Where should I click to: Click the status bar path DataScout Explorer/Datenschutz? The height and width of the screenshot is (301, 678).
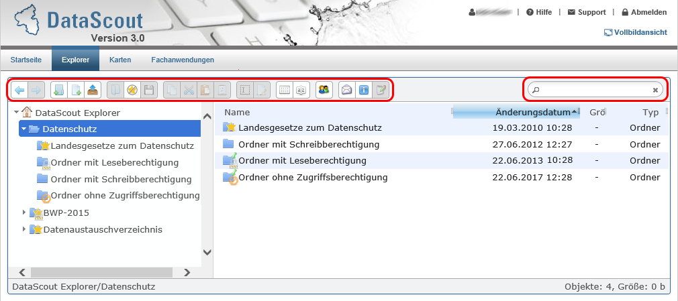[84, 286]
